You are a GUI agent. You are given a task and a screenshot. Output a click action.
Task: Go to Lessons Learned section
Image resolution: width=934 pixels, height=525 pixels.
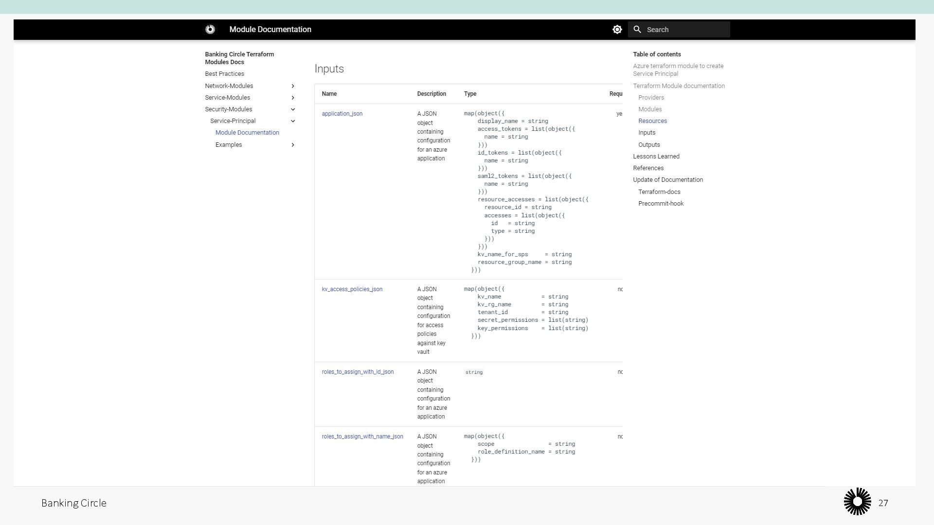[x=656, y=157]
